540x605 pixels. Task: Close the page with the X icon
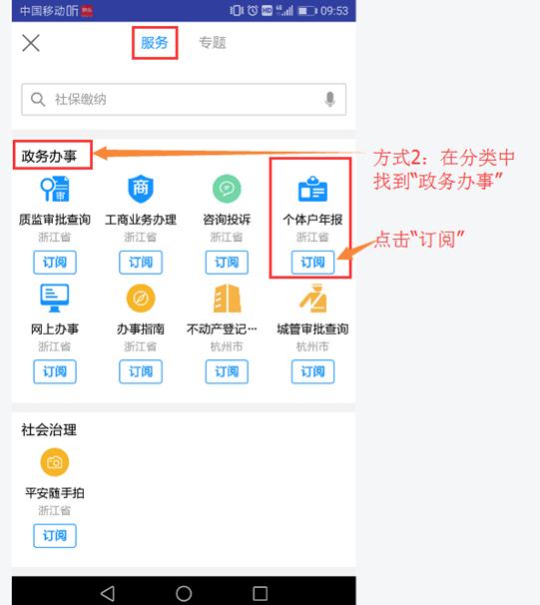pos(31,43)
